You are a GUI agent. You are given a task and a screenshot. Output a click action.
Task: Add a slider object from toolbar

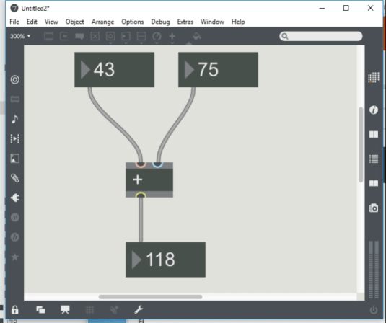[141, 36]
